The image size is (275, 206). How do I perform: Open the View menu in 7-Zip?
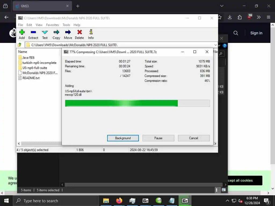(39, 25)
